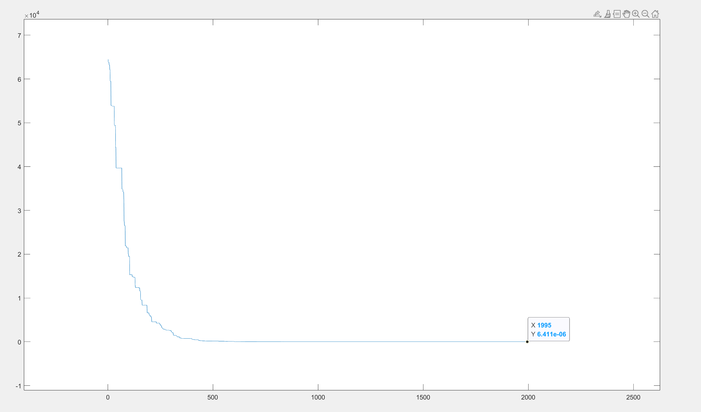Enable the data tips tool
The width and height of the screenshot is (701, 412).
[617, 14]
